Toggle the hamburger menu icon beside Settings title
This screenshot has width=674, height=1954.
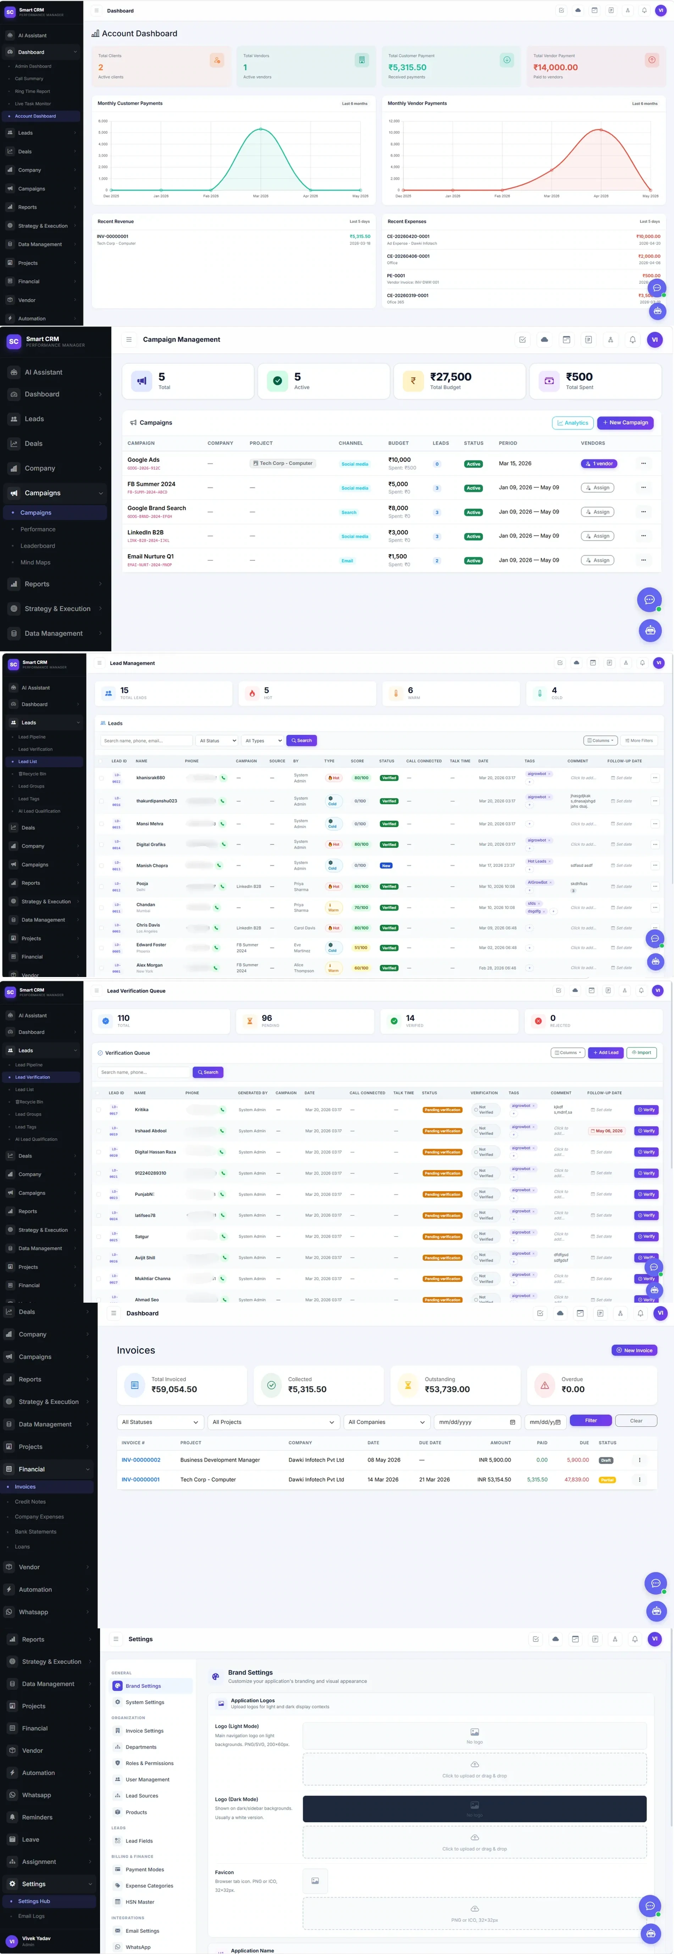tap(116, 1639)
